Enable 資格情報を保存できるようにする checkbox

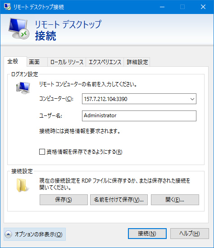42,152
